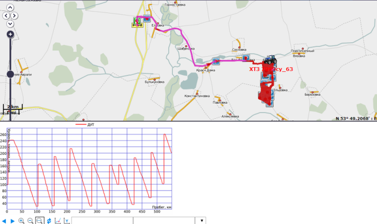Select the yellow start marker on route
The width and height of the screenshot is (377, 224).
click(x=138, y=22)
